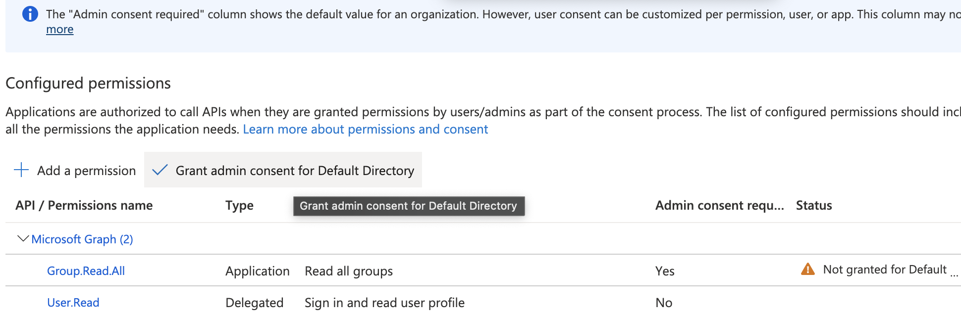Open the "more" link in the info banner
961x317 pixels.
(x=59, y=30)
